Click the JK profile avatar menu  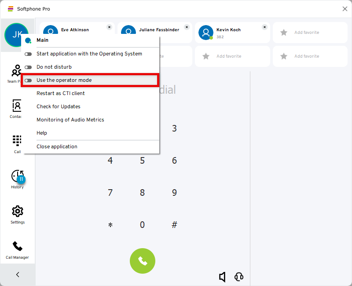coord(13,34)
